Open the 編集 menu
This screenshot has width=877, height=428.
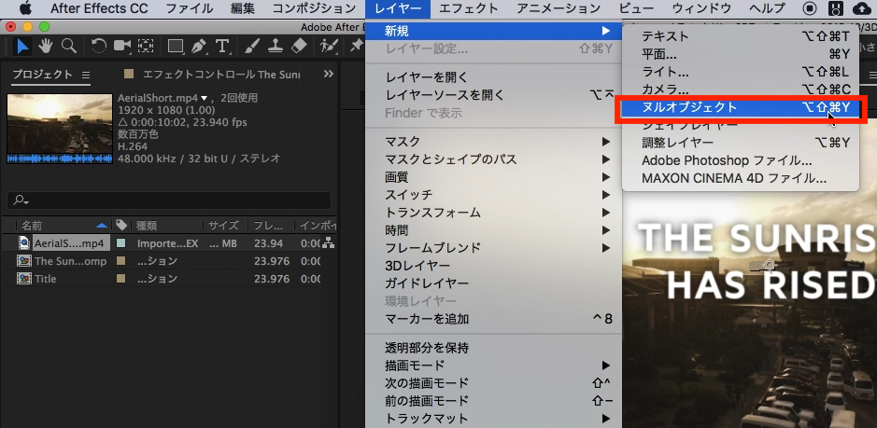(x=242, y=8)
